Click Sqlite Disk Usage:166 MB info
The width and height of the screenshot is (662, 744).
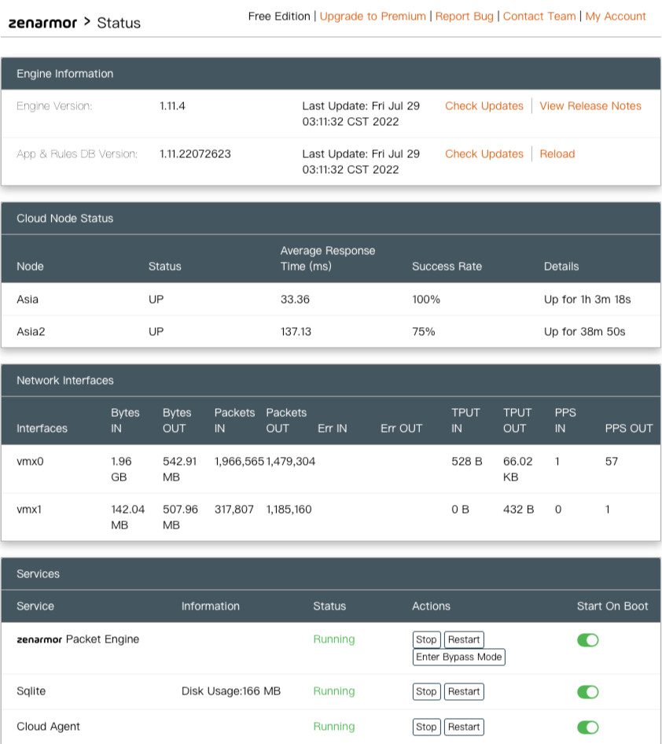tap(231, 691)
